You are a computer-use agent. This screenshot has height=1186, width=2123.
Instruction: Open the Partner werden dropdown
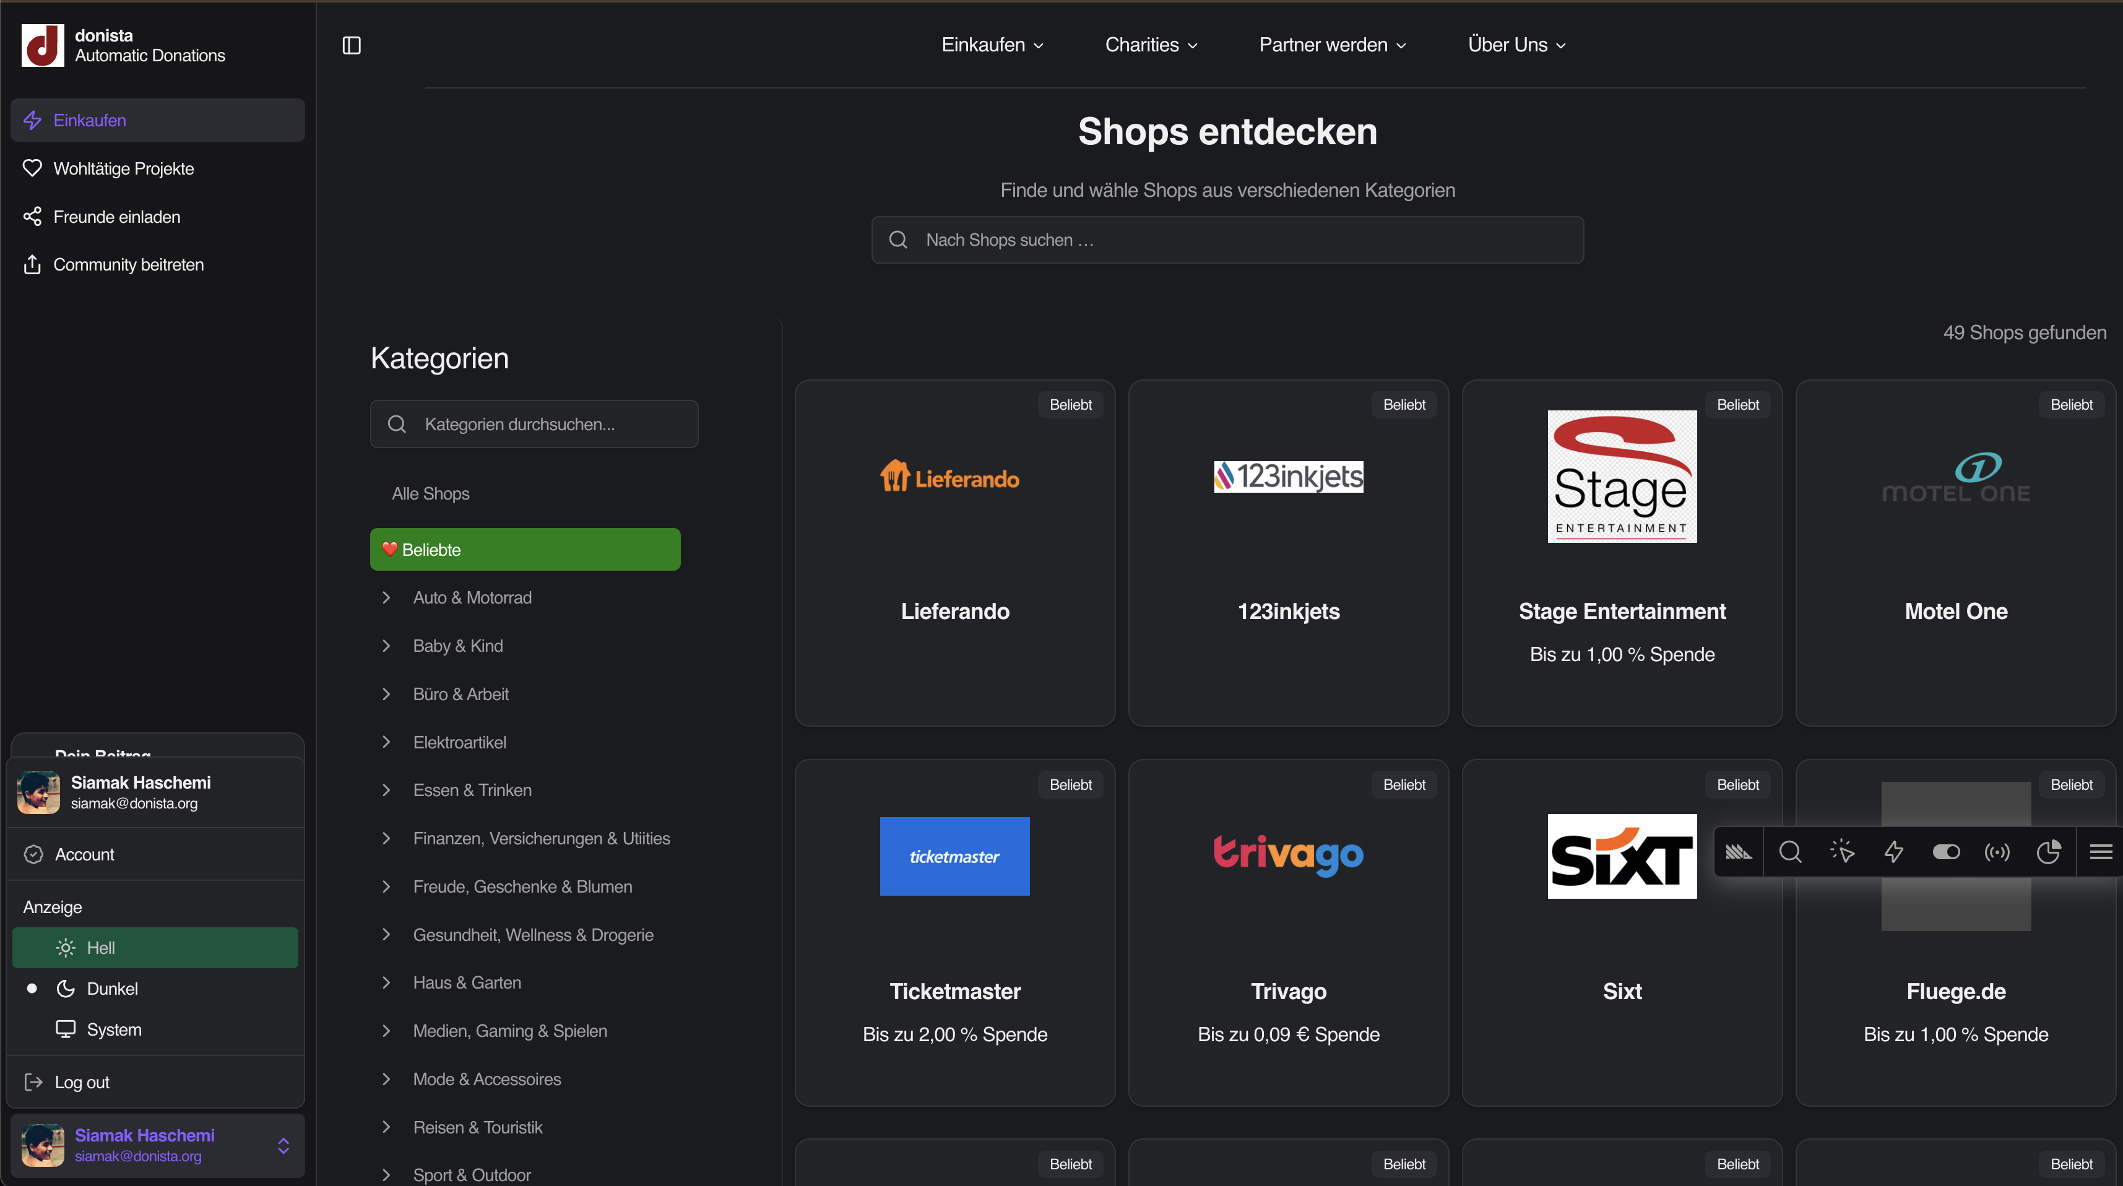1333,45
